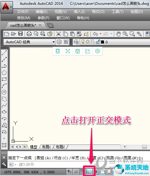The height and width of the screenshot is (176, 150).
Task: Click the Plot printer icon
Action: click(x=29, y=34)
